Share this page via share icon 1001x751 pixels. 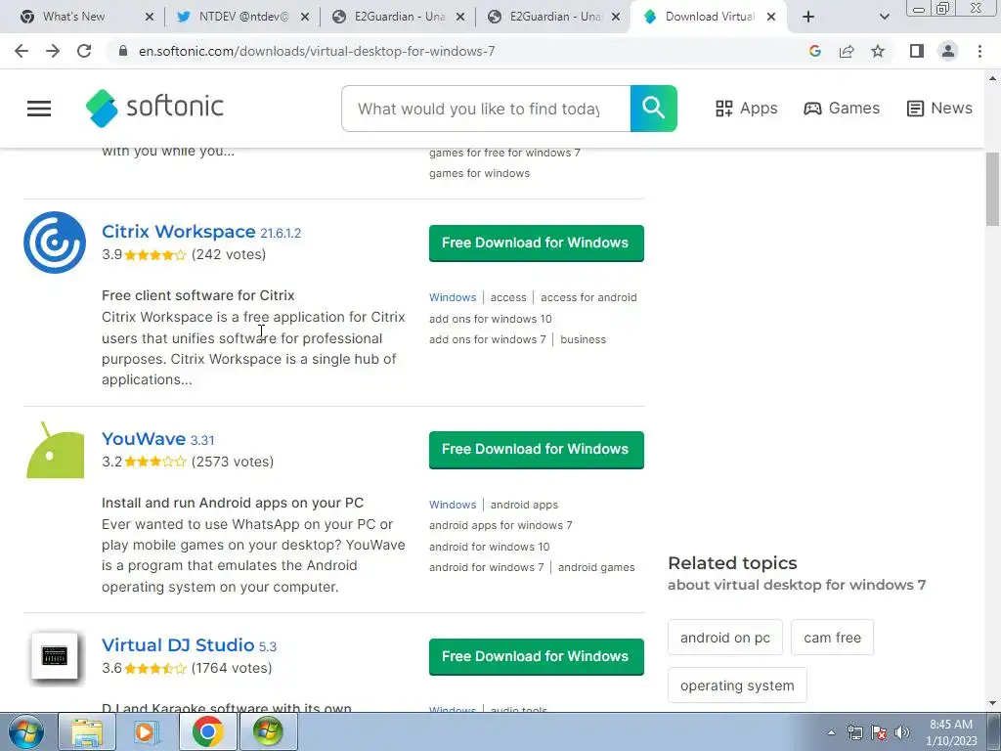847,51
